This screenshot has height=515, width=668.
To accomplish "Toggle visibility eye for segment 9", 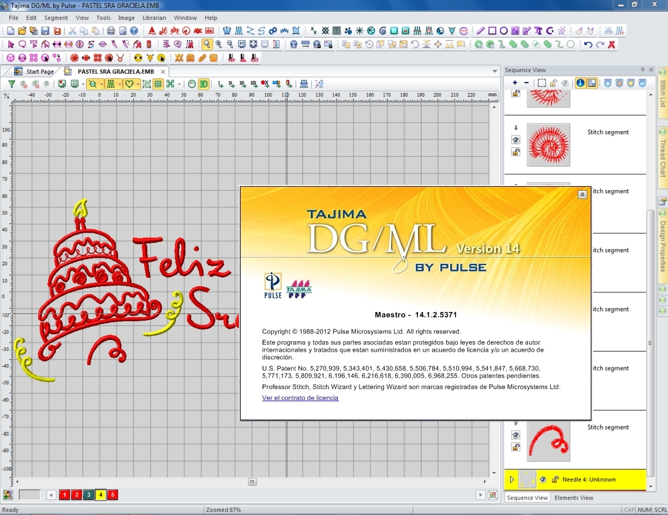I will (x=515, y=435).
